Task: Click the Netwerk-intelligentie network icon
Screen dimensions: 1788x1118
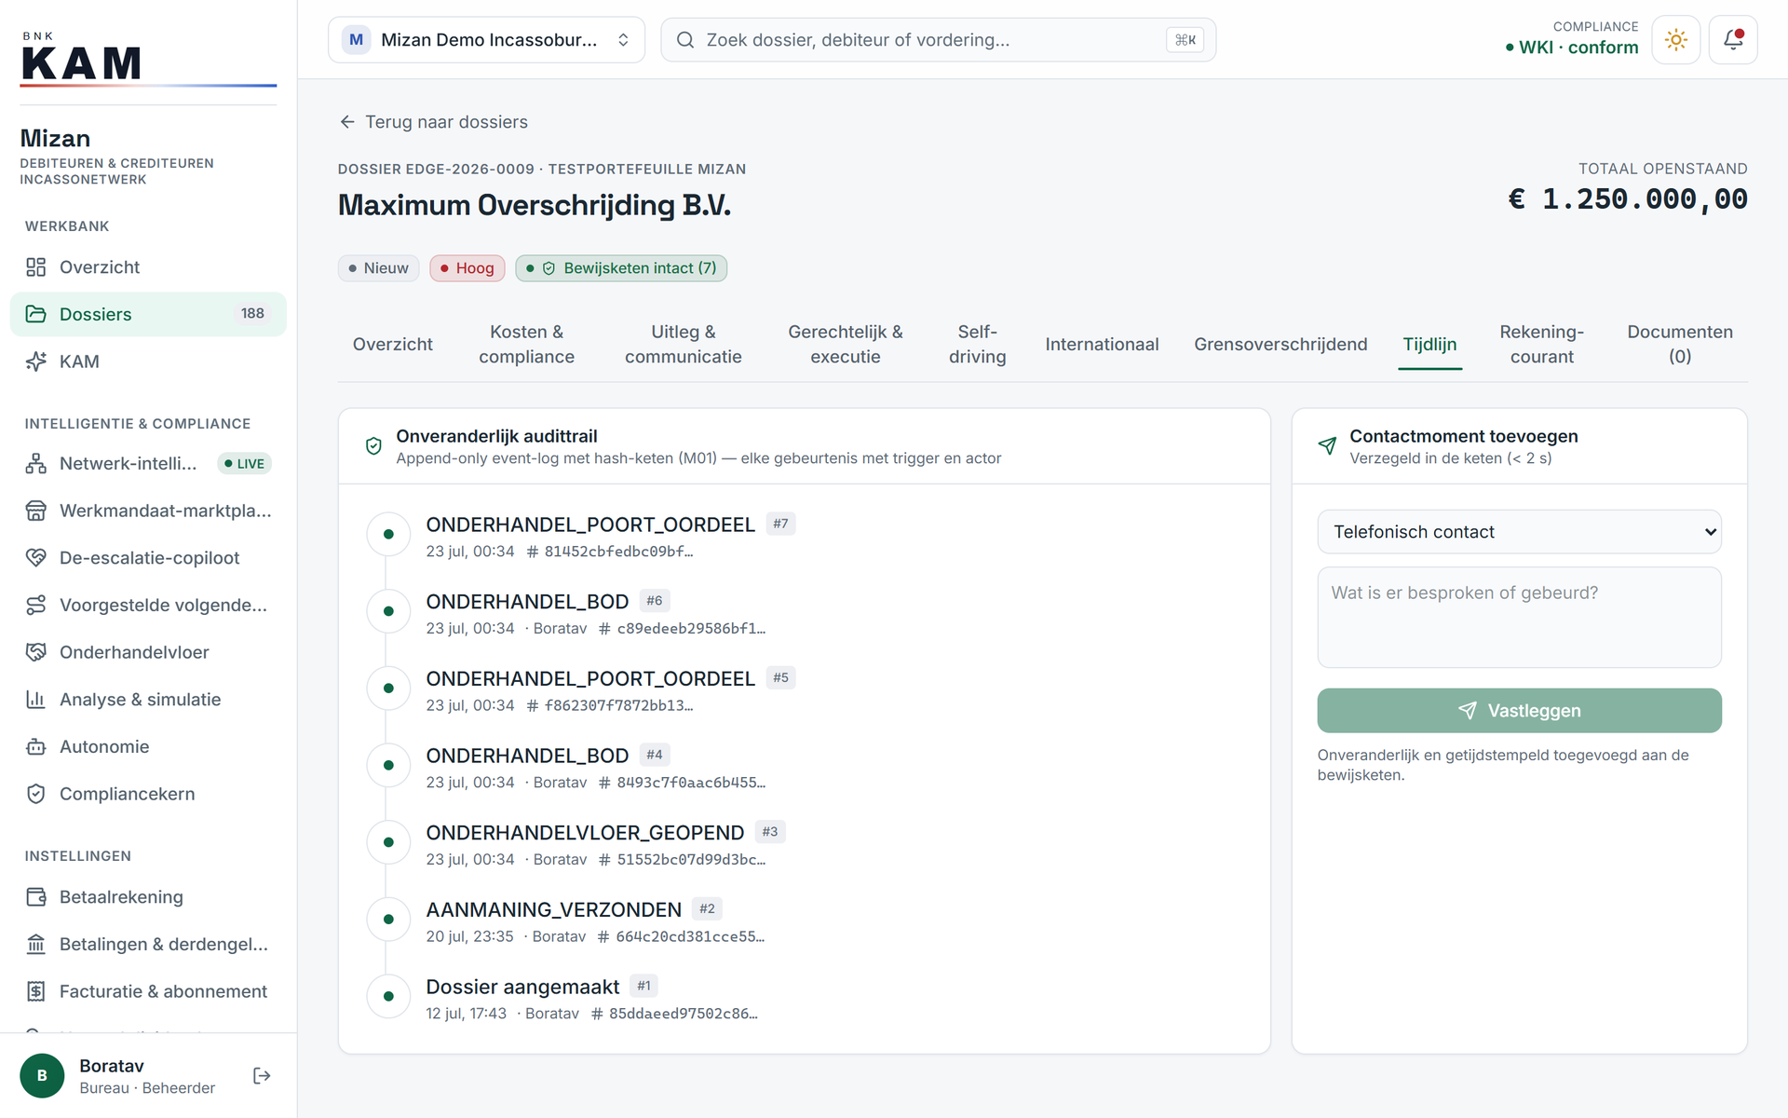Action: 35,464
